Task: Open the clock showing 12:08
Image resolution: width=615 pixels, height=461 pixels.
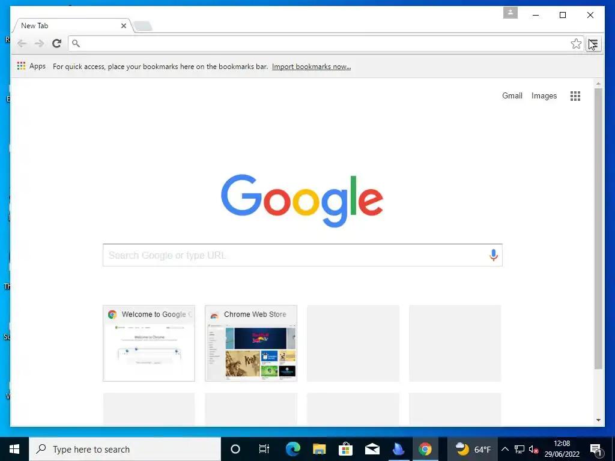Action: click(562, 449)
